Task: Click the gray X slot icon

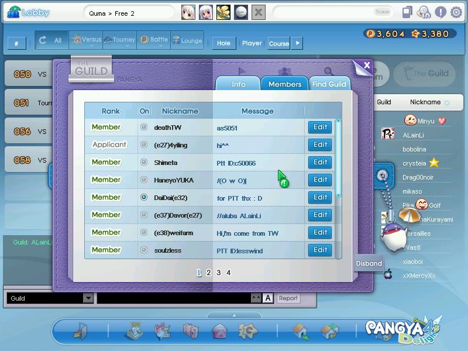Action: 259,12
